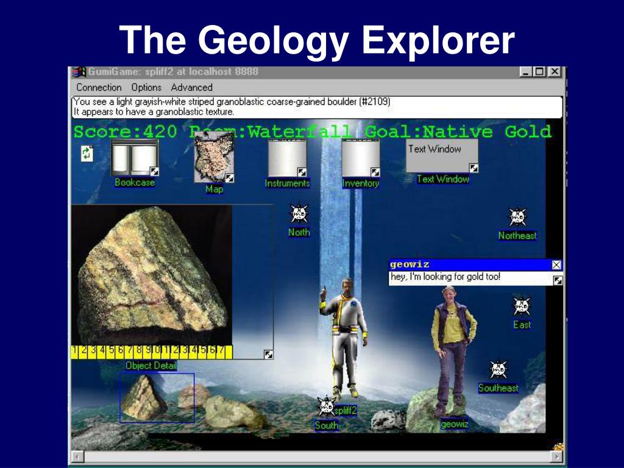Open the Inventory panel icon

point(361,158)
